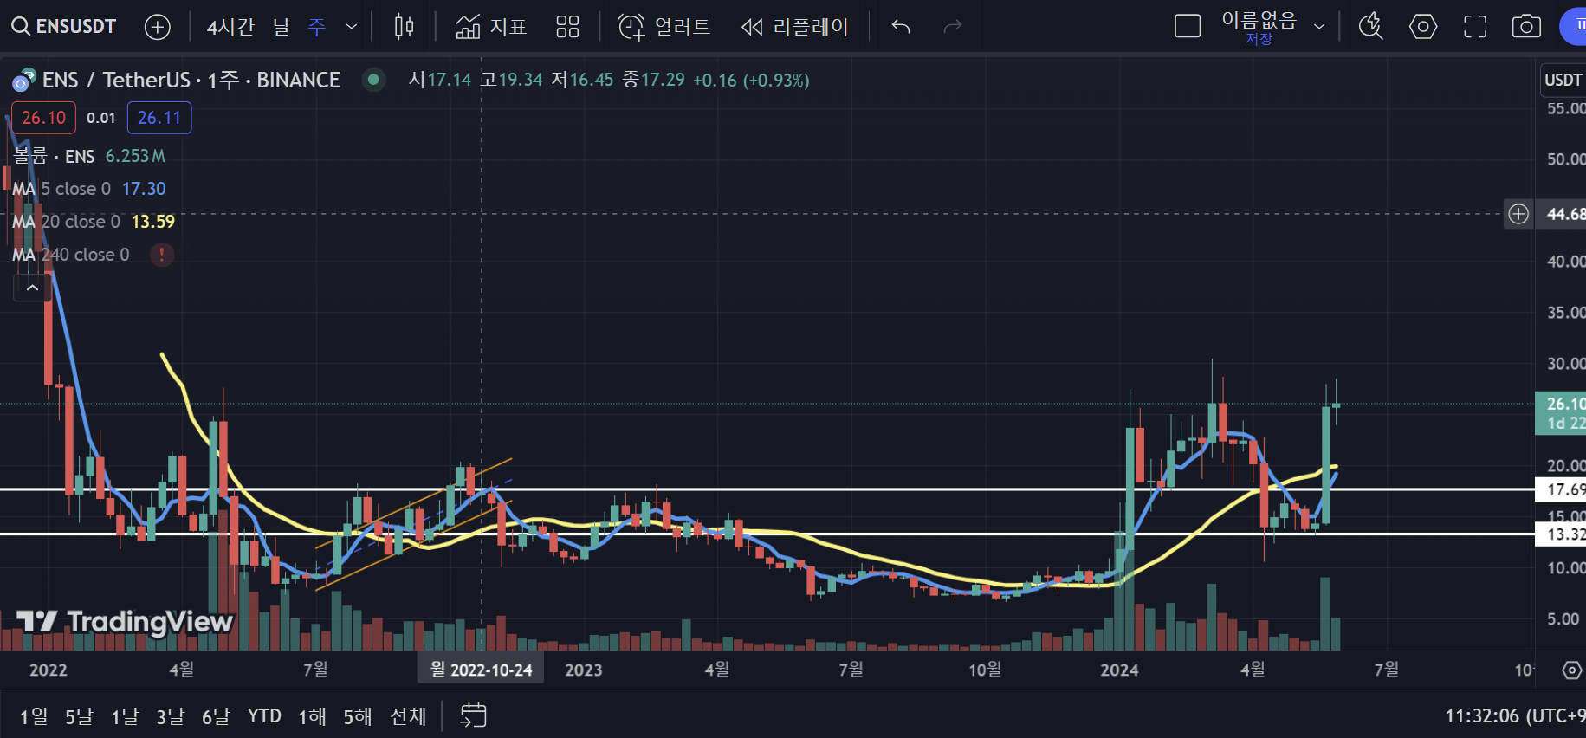Set range to 6달
This screenshot has width=1586, height=738.
pos(216,716)
